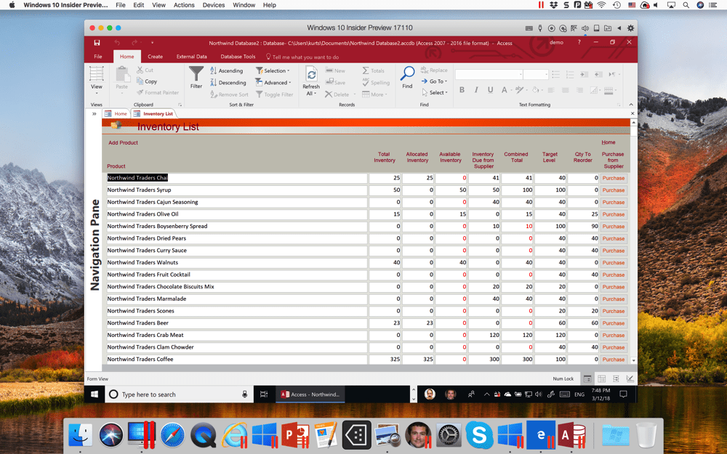The height and width of the screenshot is (454, 727).
Task: Click the Add Product link
Action: 123,142
